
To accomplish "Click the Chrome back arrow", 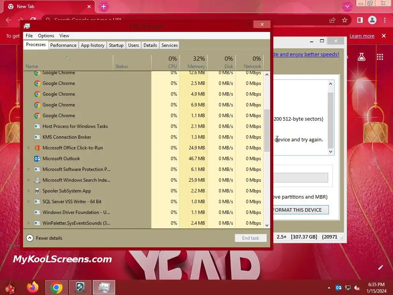I will click(8, 20).
